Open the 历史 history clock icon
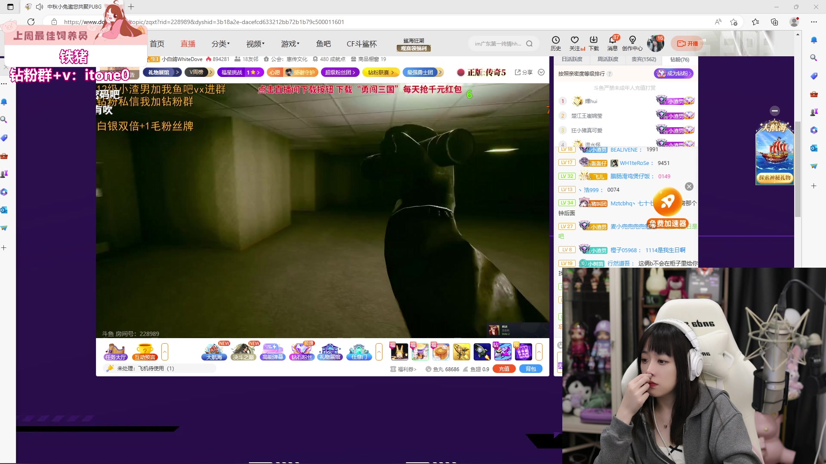The height and width of the screenshot is (464, 826). coord(555,40)
